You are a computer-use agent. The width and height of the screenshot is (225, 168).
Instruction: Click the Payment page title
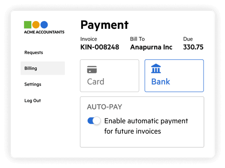[x=104, y=25]
